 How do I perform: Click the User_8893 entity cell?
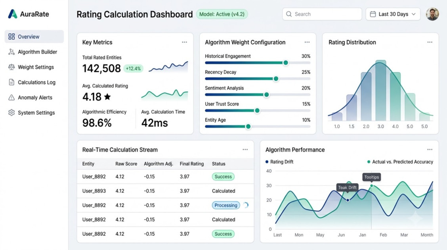[94, 191]
